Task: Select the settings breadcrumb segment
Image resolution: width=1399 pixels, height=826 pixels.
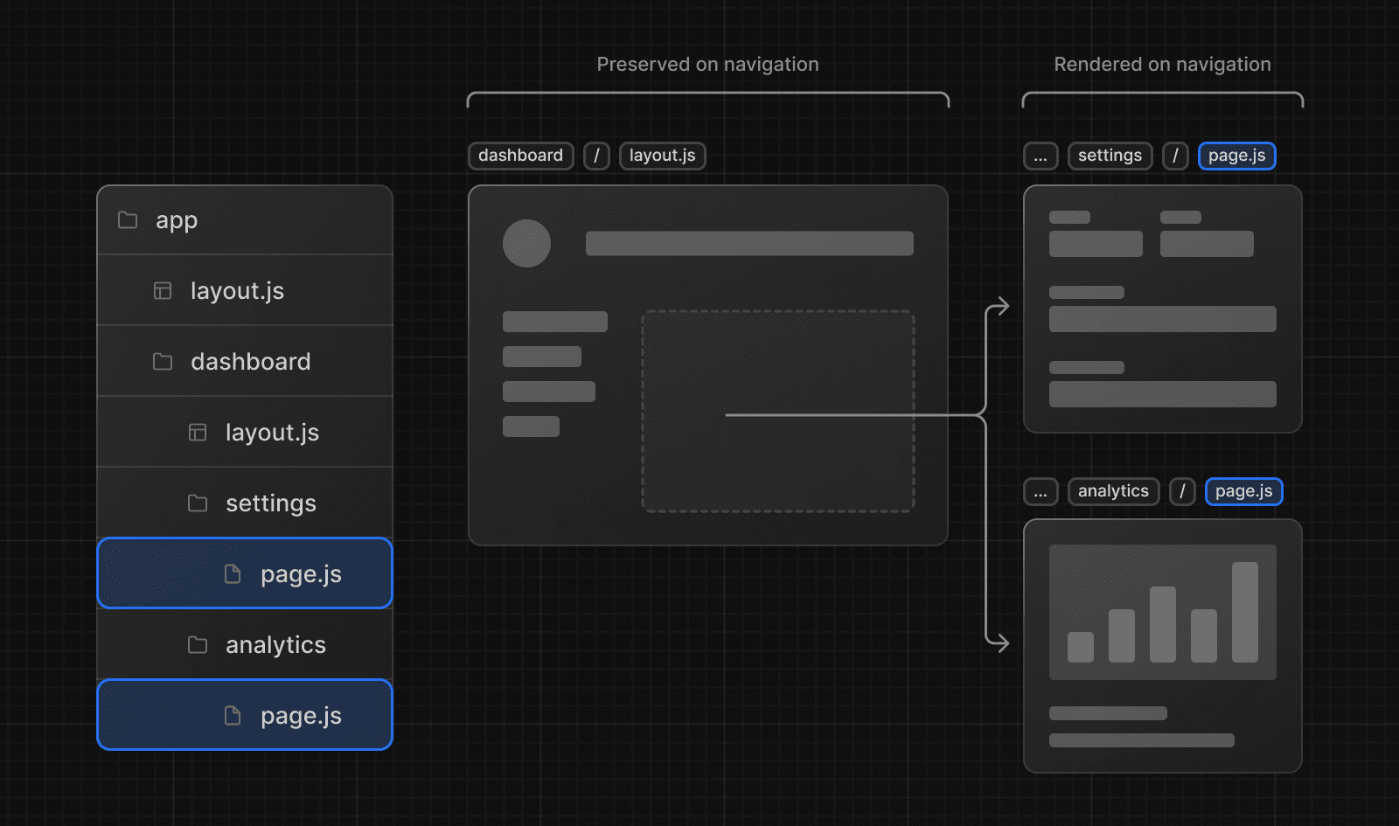Action: point(1110,156)
